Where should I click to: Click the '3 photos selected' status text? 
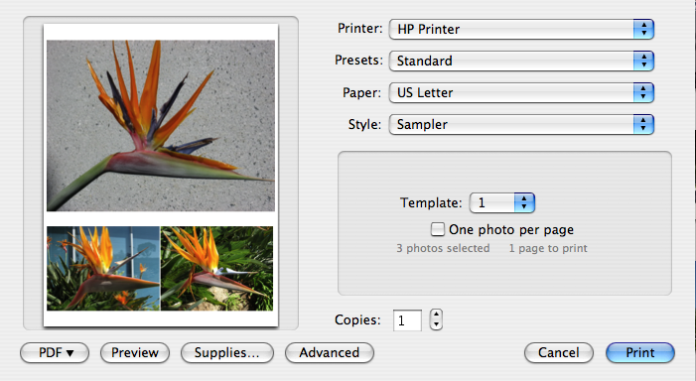tap(443, 248)
